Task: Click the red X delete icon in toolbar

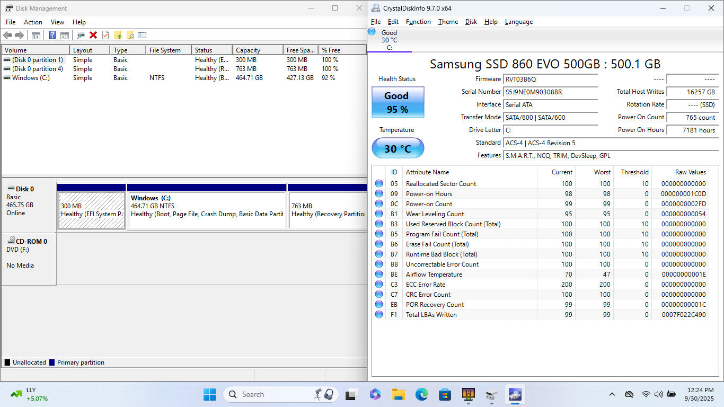Action: pos(93,35)
